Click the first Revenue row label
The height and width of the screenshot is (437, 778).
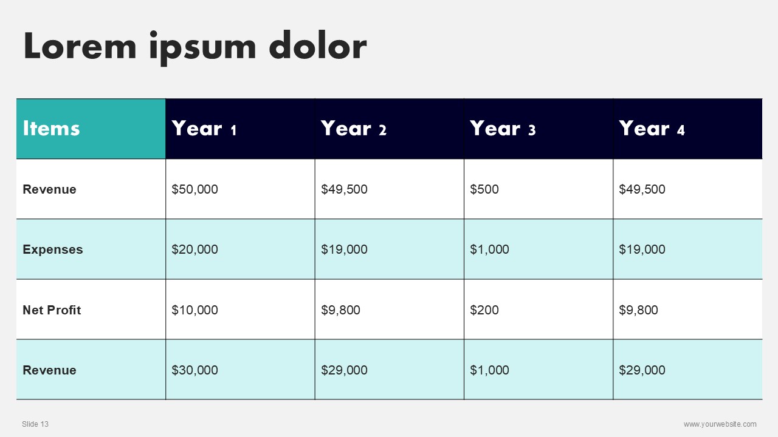49,189
